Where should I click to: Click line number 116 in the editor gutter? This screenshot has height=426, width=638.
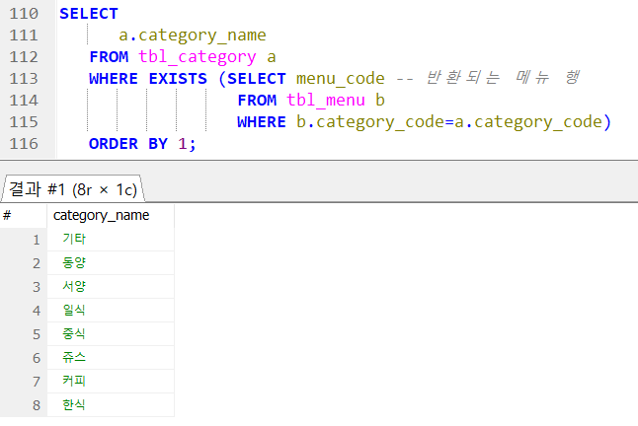point(24,144)
